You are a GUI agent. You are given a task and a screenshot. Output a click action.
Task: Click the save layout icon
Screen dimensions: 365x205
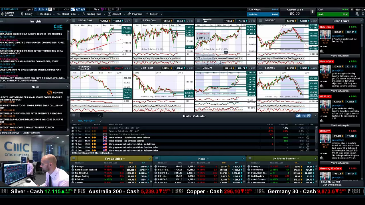[x=50, y=9]
